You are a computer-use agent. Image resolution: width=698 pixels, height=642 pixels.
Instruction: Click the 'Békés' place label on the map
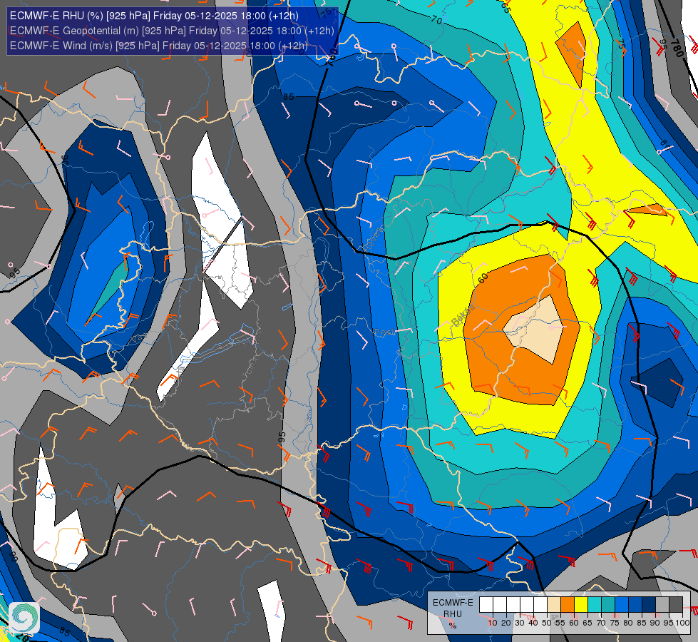463,316
